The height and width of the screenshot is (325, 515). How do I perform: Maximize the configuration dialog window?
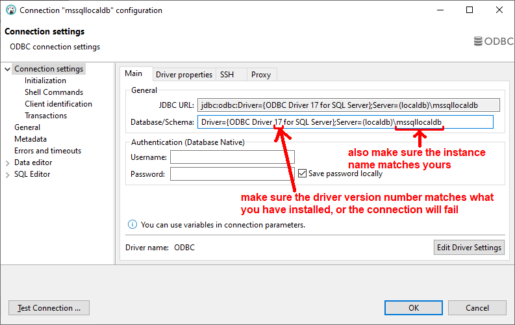coord(470,10)
